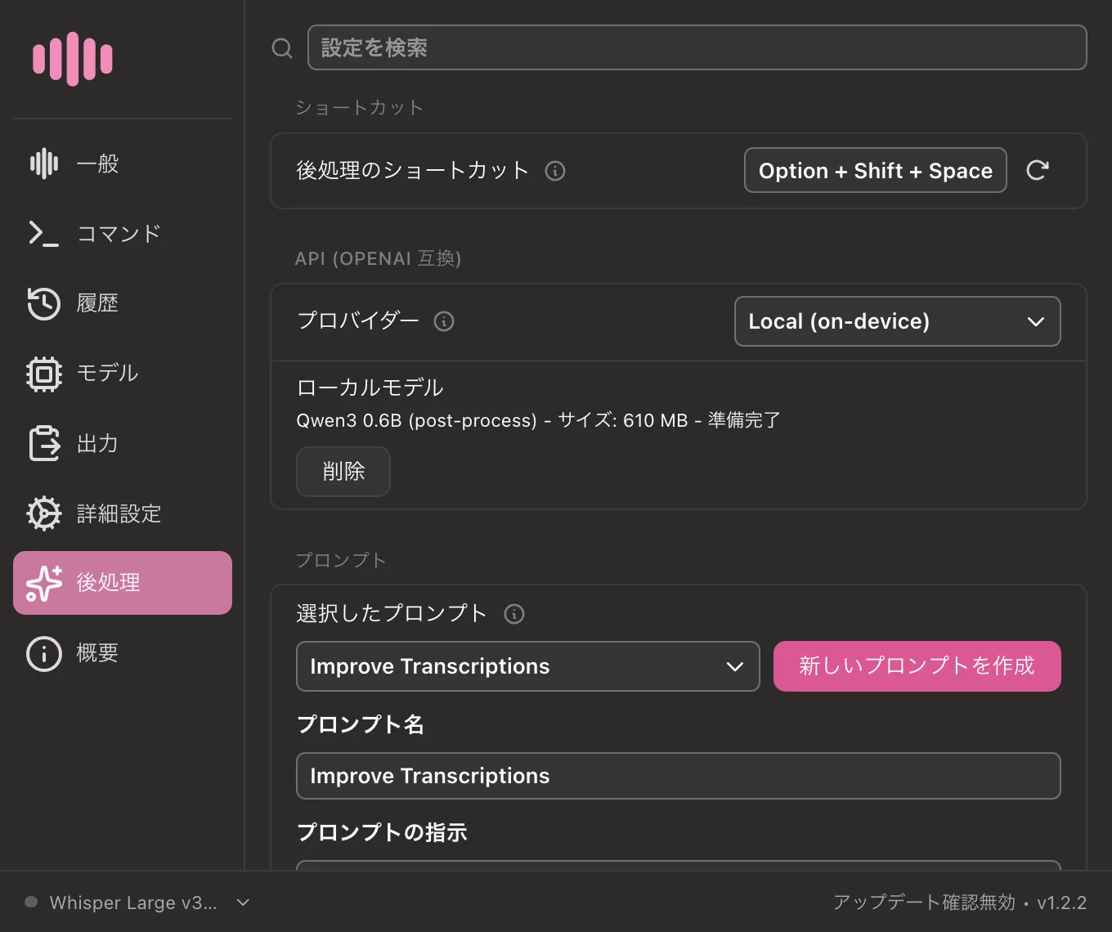Click the プロンプト名 text field

[x=679, y=776]
